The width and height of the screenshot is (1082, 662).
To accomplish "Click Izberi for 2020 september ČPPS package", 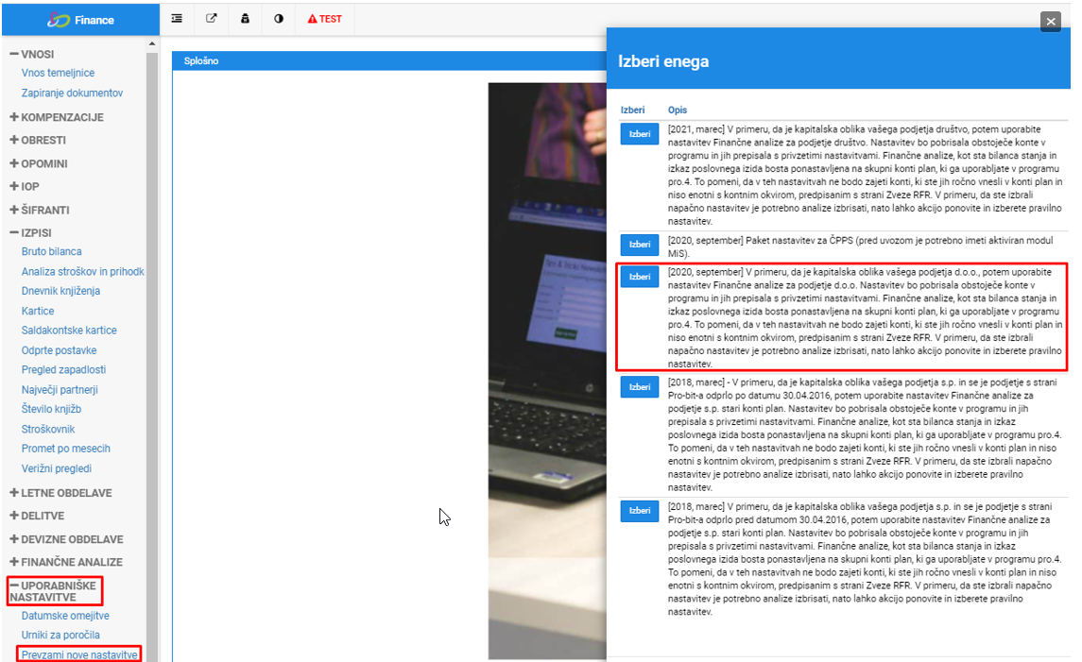I will pyautogui.click(x=639, y=244).
